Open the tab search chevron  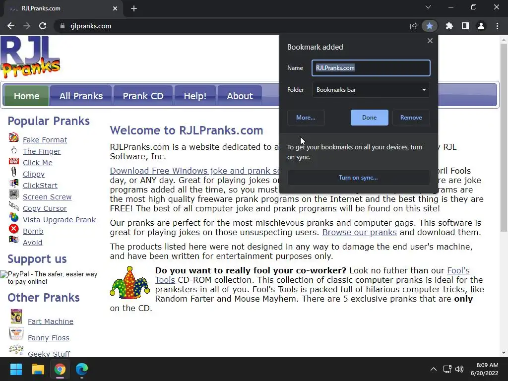(x=428, y=7)
